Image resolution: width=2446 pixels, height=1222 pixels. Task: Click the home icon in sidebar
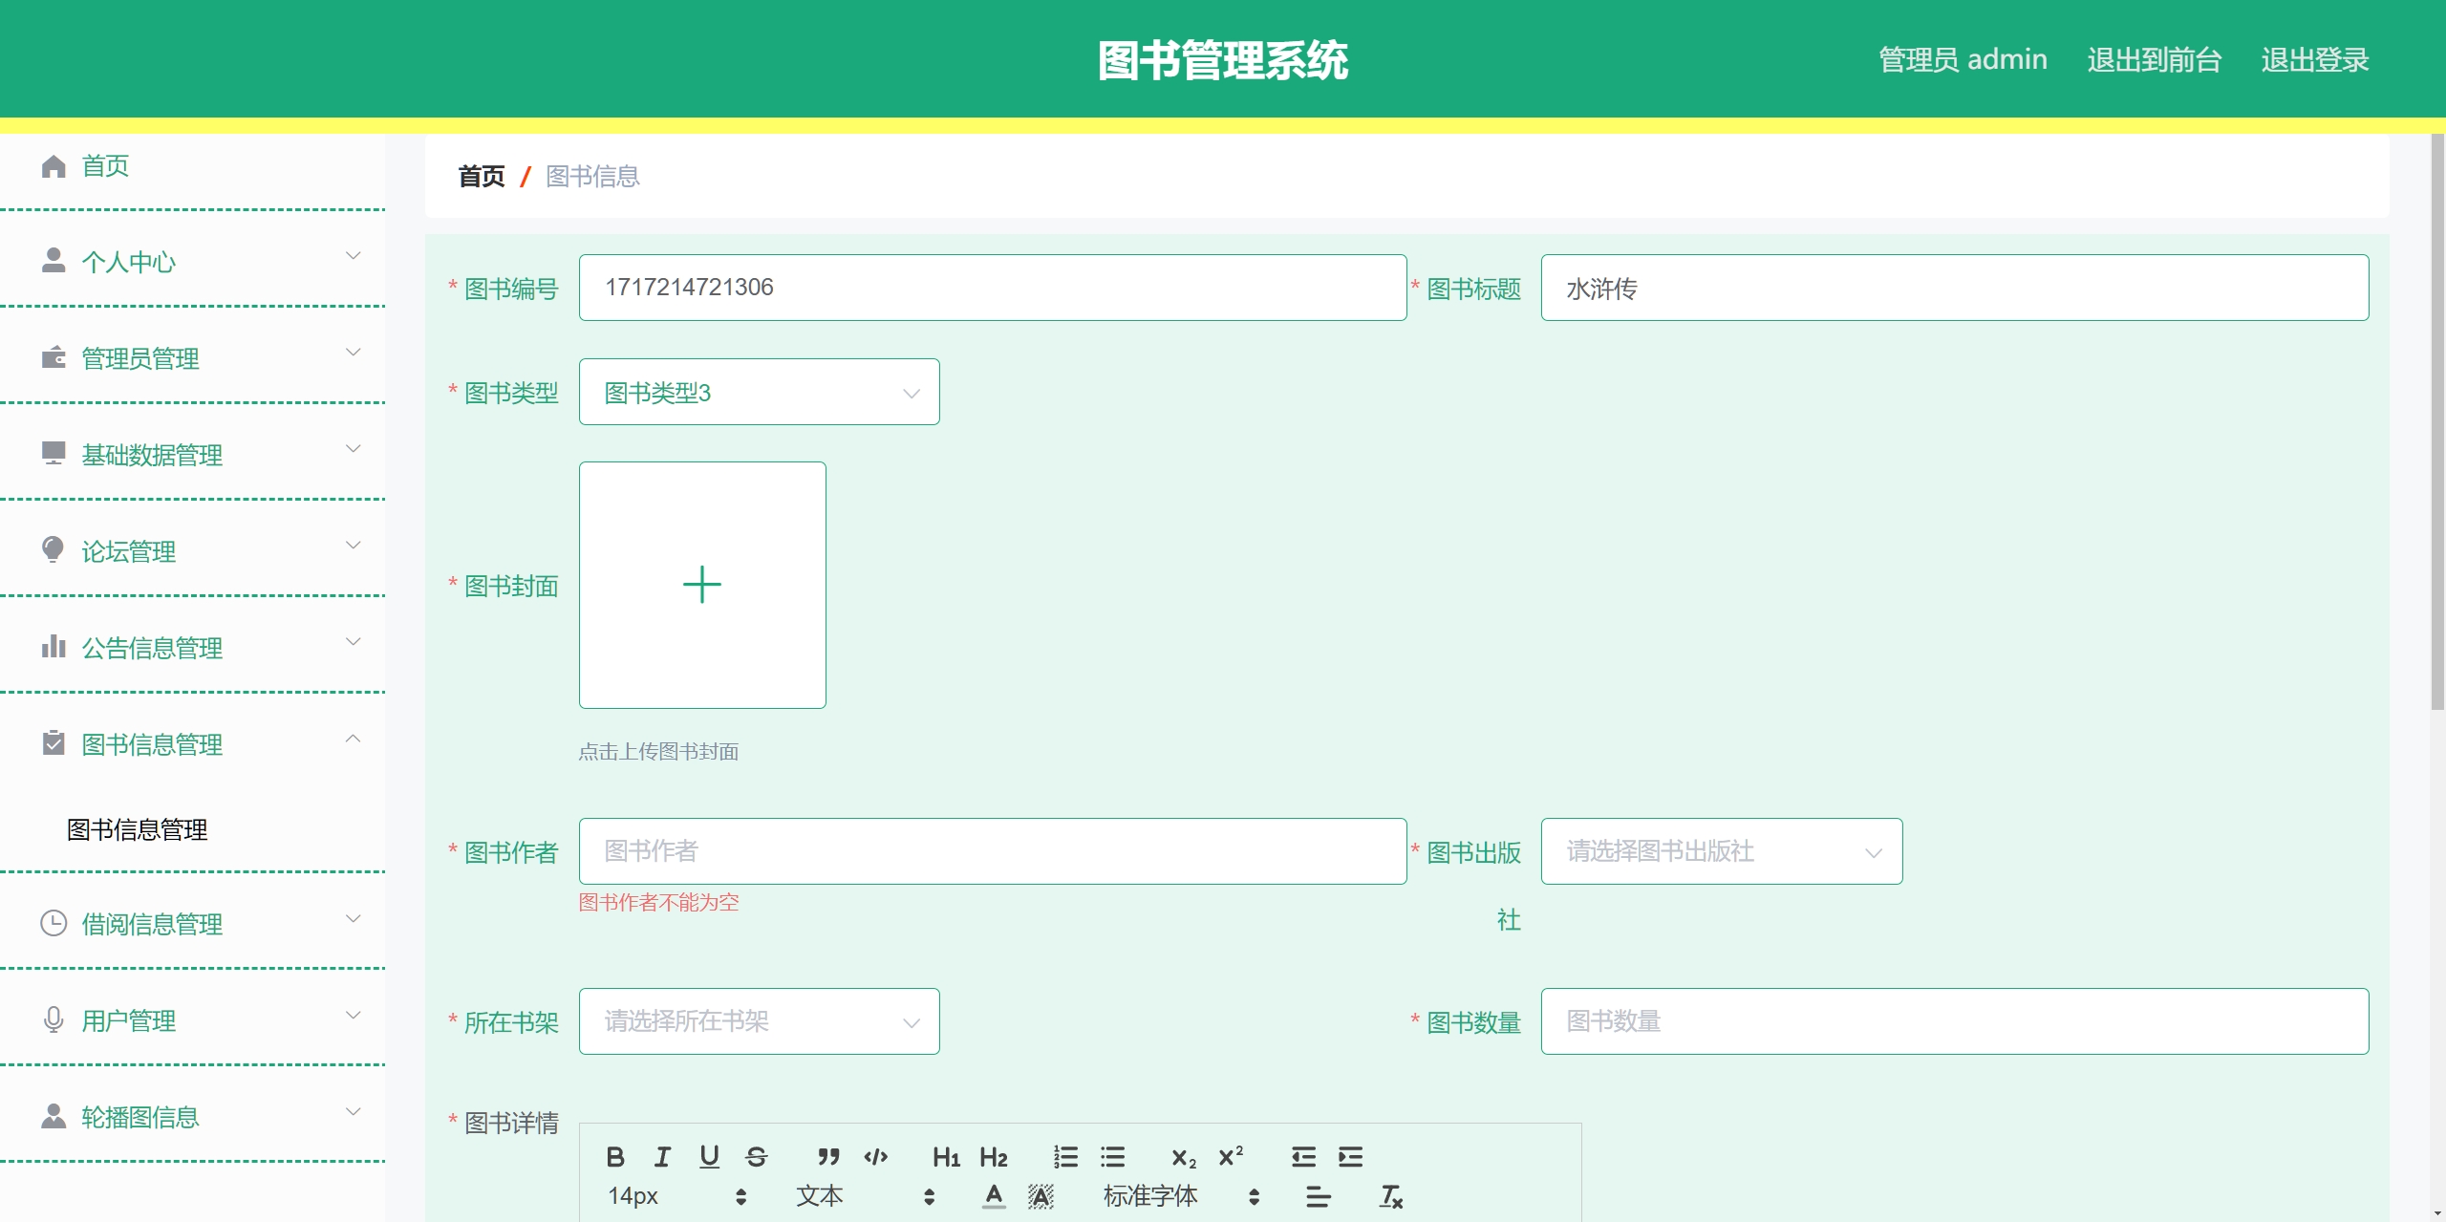point(54,166)
